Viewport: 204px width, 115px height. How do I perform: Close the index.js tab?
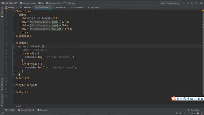(16, 8)
